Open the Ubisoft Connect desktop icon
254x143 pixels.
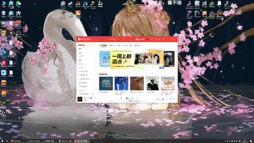(63, 5)
